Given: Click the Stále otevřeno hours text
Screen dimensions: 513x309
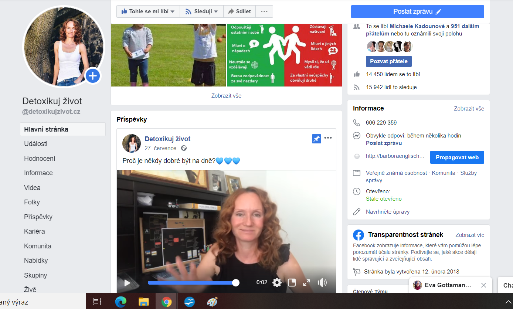Looking at the screenshot, I should pos(384,199).
